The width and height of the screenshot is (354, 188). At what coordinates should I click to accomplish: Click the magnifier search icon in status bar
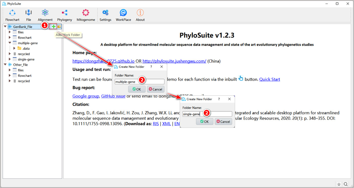coord(346,184)
